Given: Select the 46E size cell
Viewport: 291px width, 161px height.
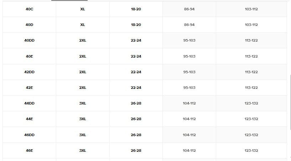Looking at the screenshot, I should point(30,151).
